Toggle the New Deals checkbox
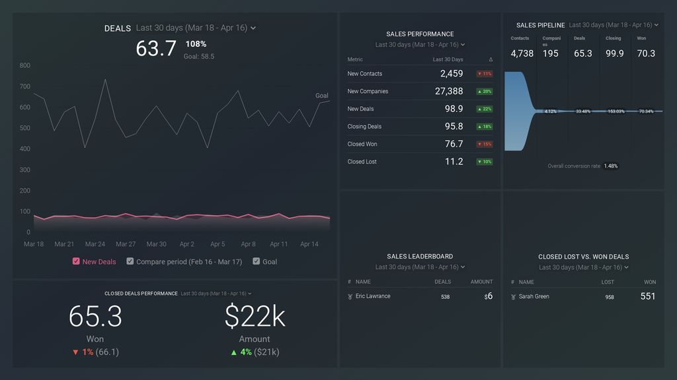This screenshot has height=380, width=677. click(x=76, y=261)
